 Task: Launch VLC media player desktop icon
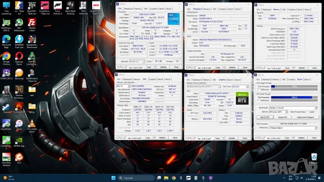click(32, 126)
